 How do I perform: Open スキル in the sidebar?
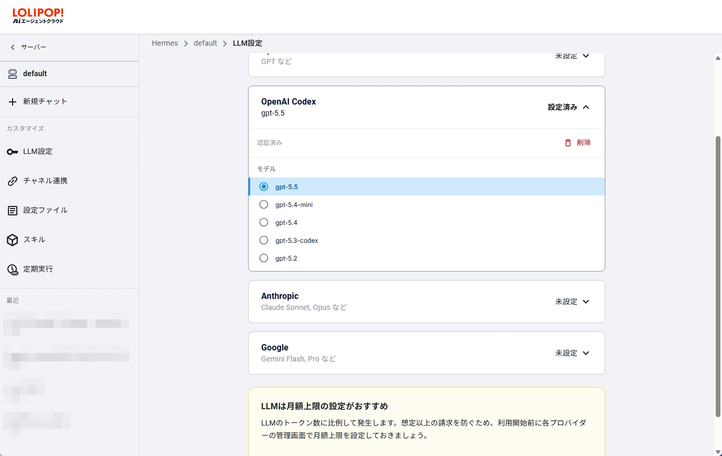[69, 240]
